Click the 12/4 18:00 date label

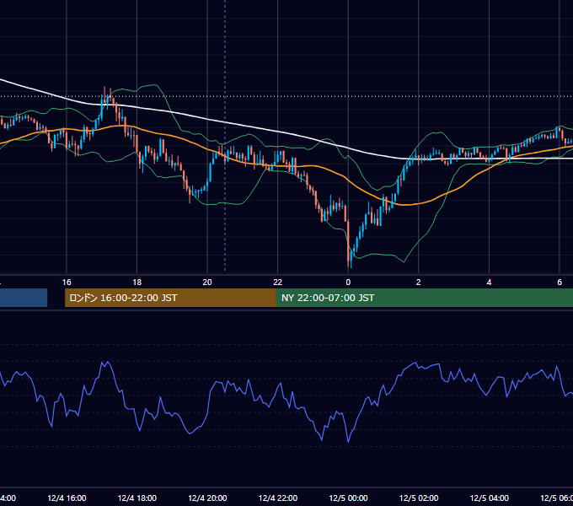pos(137,498)
